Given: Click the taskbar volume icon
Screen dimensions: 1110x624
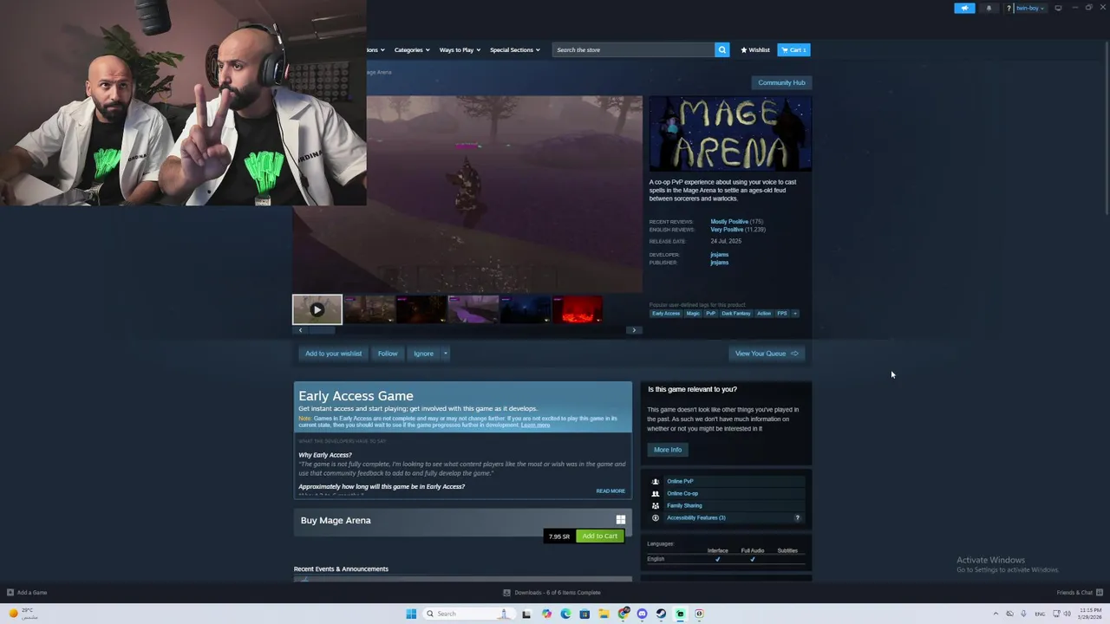Looking at the screenshot, I should pyautogui.click(x=1066, y=614).
